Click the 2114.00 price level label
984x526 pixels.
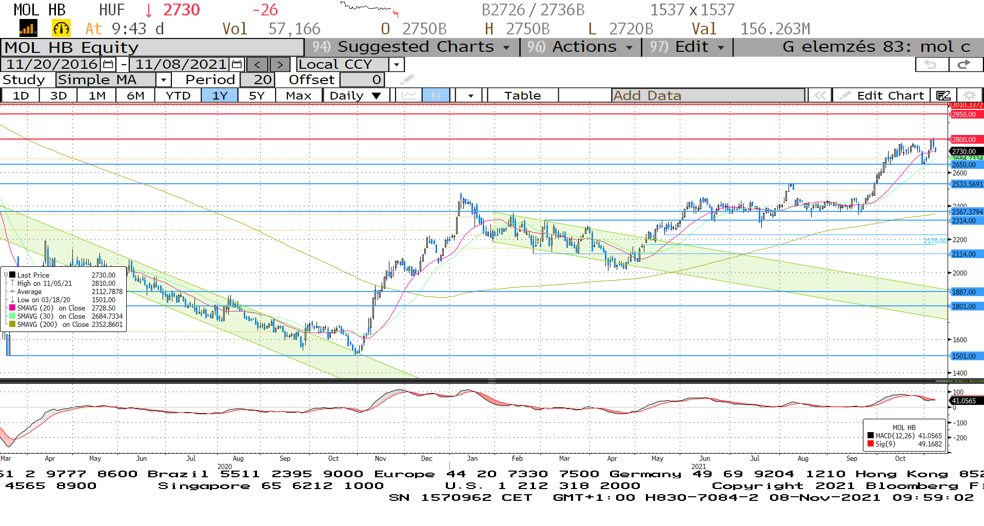(967, 254)
